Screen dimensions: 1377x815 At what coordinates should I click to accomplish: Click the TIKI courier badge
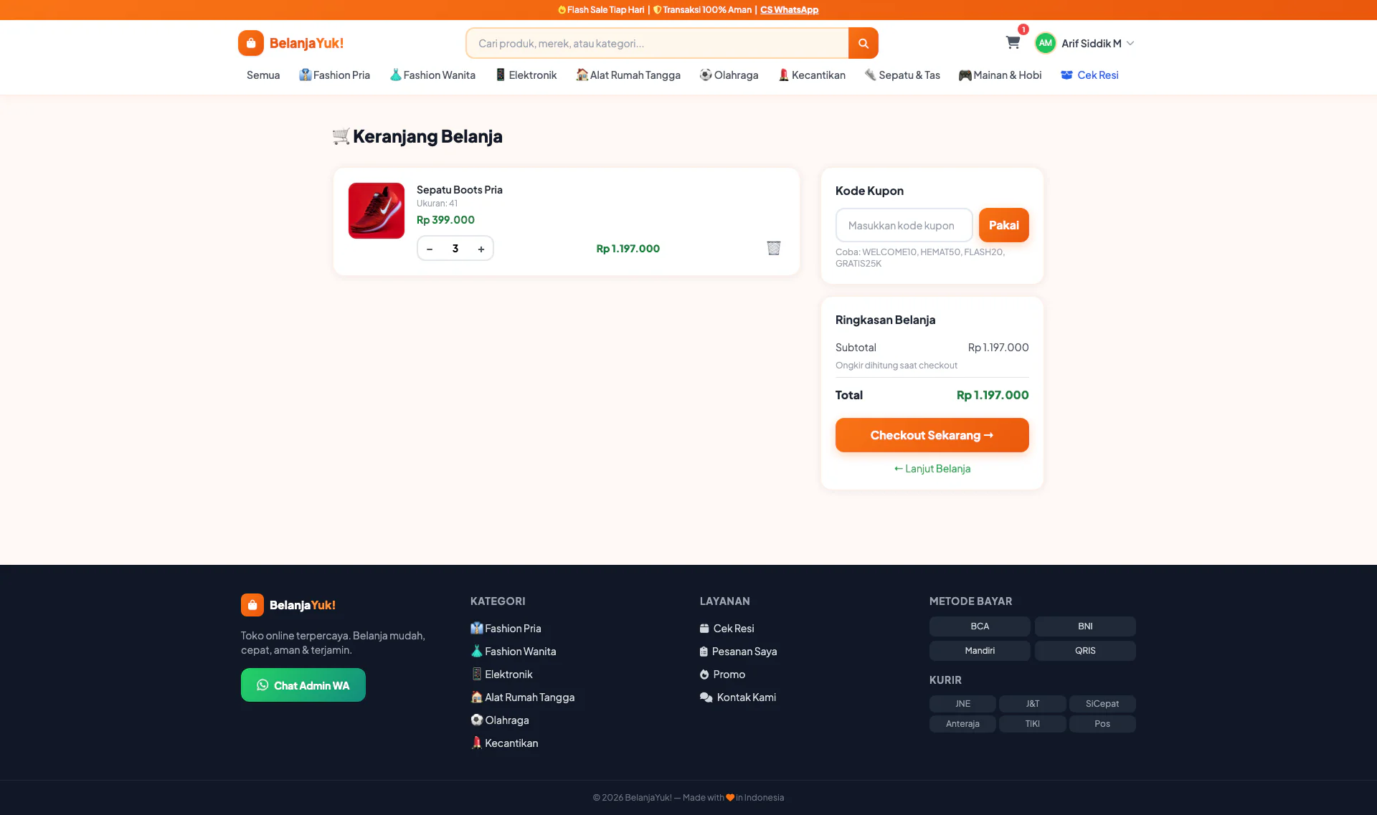1033,724
